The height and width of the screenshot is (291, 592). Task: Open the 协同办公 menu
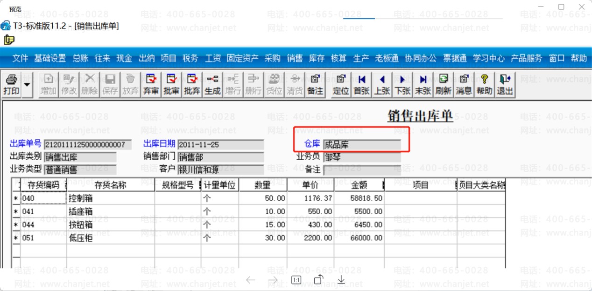[x=421, y=58]
